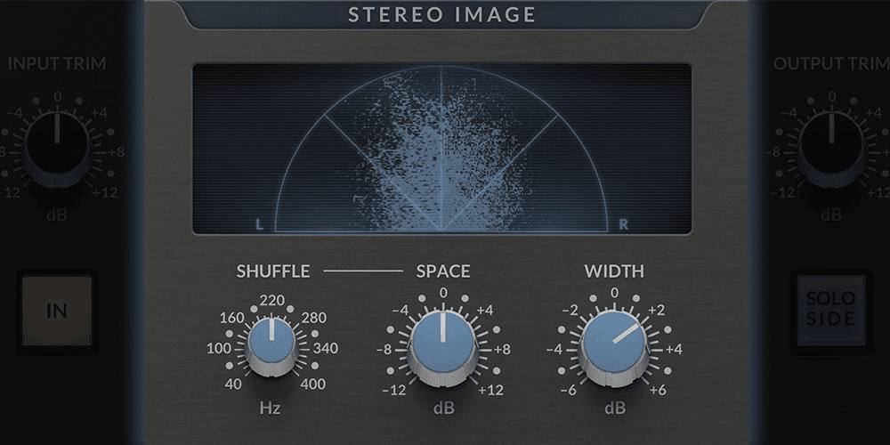
Task: Enable the Solo Side button
Action: pyautogui.click(x=831, y=311)
